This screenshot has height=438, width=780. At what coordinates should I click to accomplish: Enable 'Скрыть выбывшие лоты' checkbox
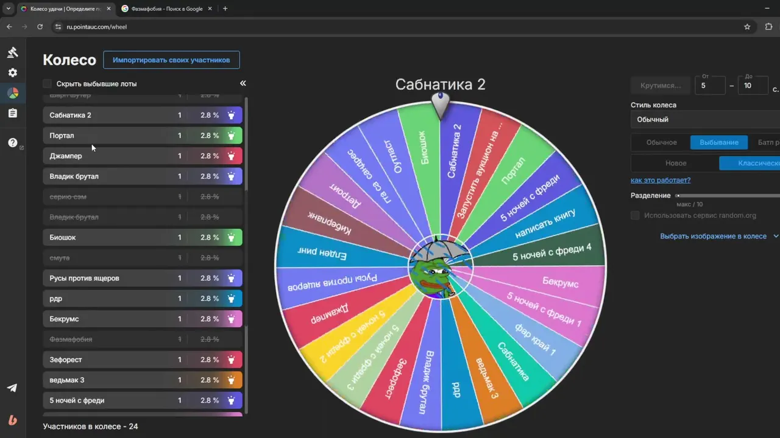[x=48, y=84]
